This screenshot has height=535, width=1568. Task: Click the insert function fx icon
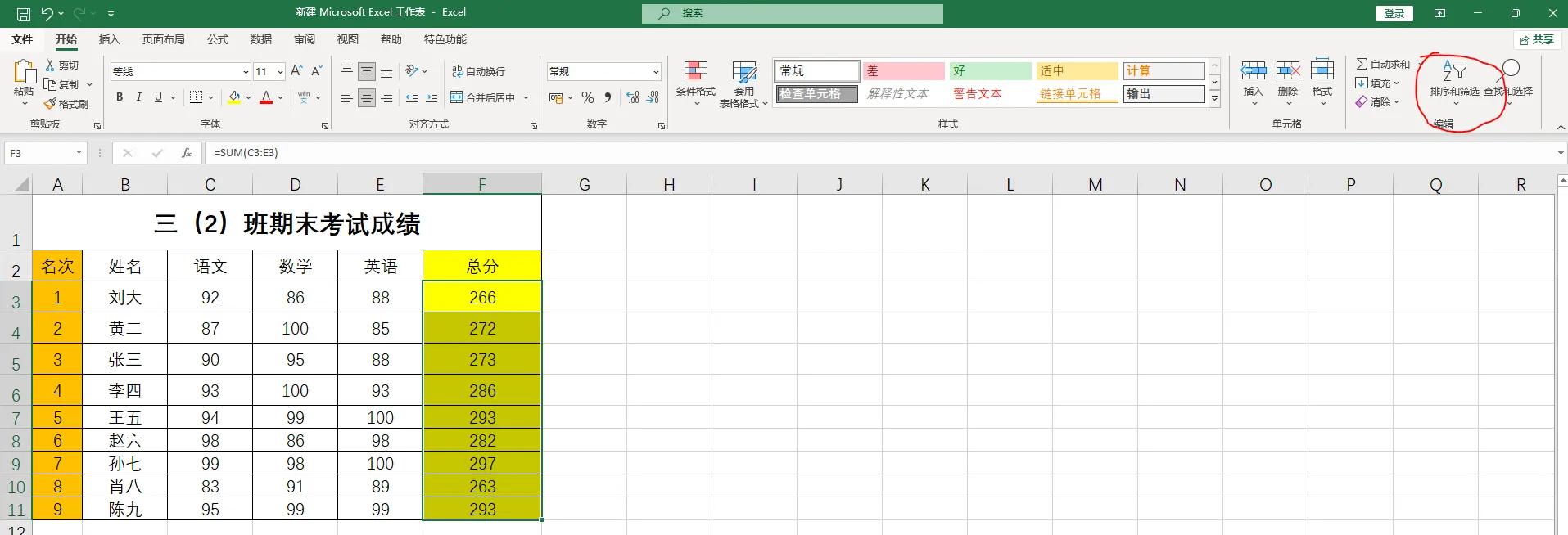click(187, 153)
